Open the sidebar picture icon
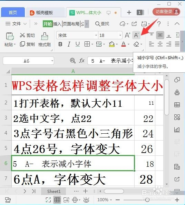Screen dimensions: 185x205 click(x=177, y=167)
